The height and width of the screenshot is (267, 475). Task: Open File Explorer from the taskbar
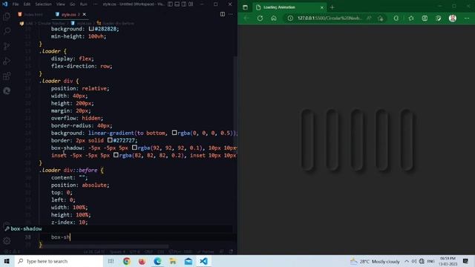(173, 261)
